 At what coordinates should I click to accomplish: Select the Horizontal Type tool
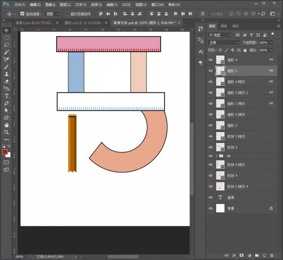(6, 96)
